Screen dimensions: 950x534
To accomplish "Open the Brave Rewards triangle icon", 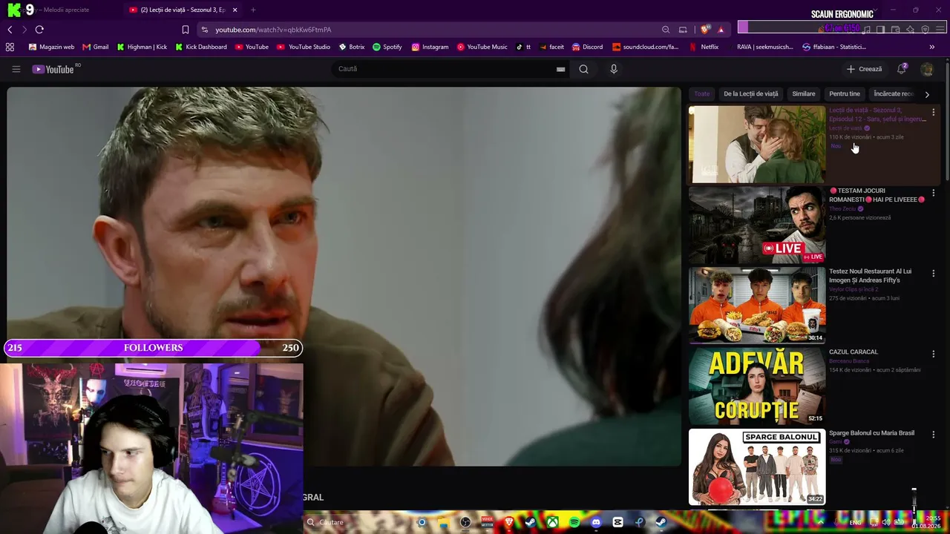I will coord(721,30).
